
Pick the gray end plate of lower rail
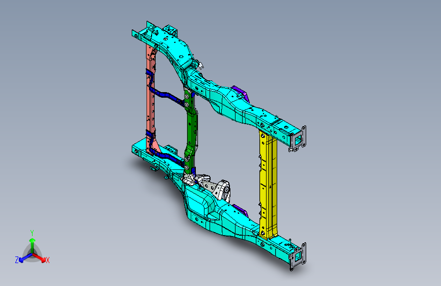pyautogui.click(x=298, y=256)
